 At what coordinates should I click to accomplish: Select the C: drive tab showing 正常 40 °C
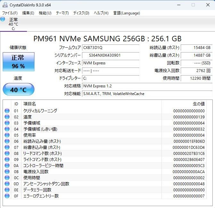tap(13, 24)
